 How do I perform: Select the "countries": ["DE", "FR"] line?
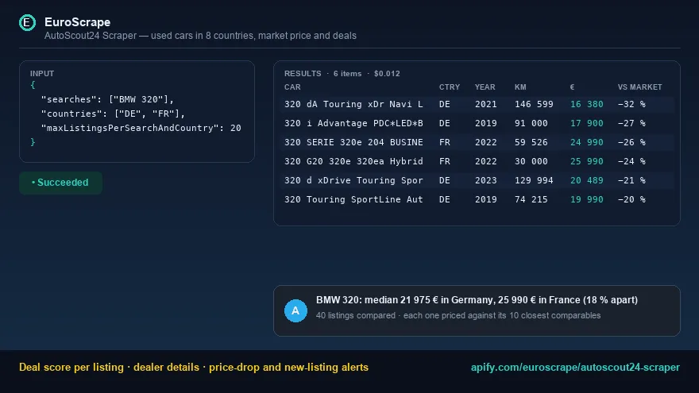click(113, 114)
